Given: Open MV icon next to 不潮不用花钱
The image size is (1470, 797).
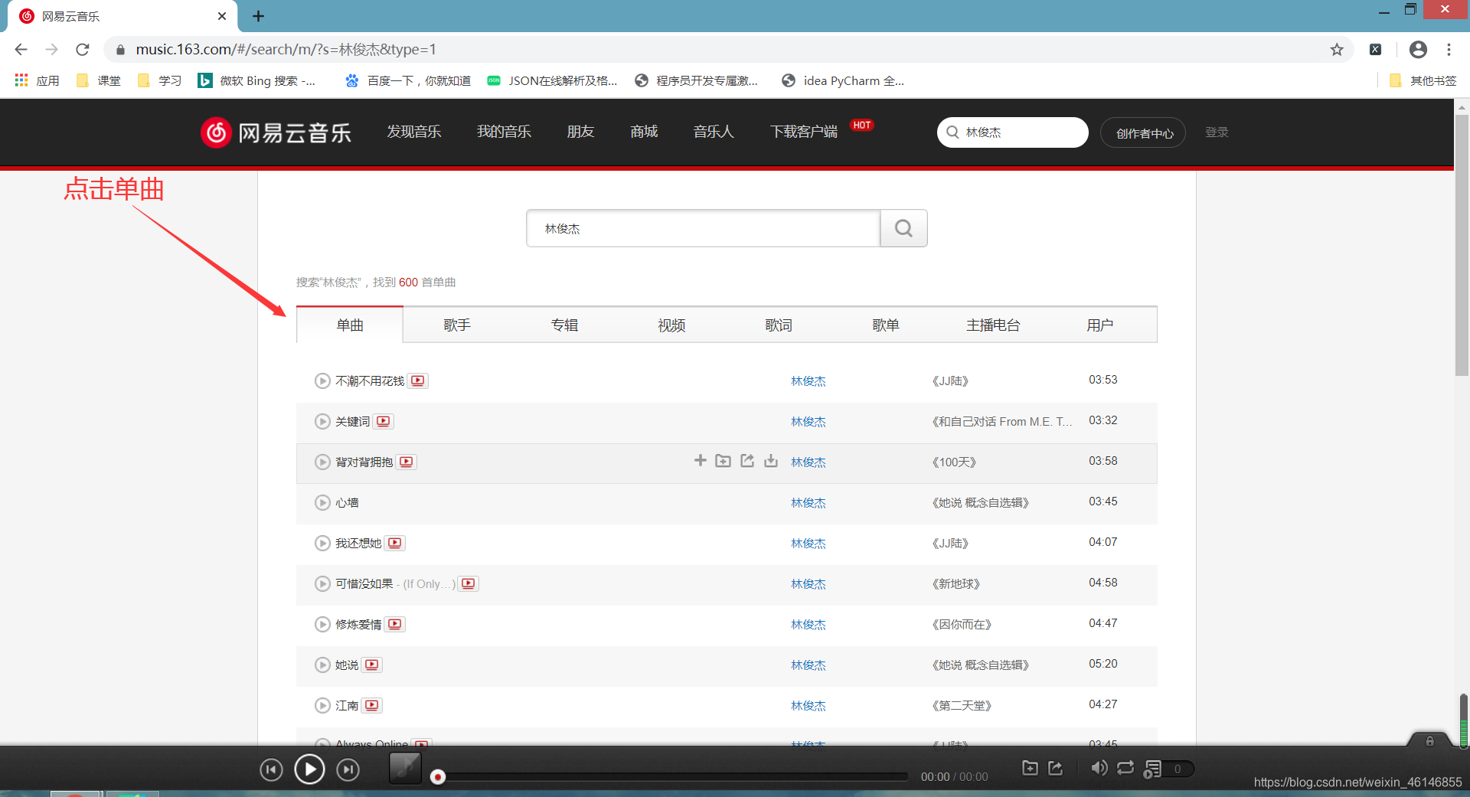Looking at the screenshot, I should (x=418, y=381).
